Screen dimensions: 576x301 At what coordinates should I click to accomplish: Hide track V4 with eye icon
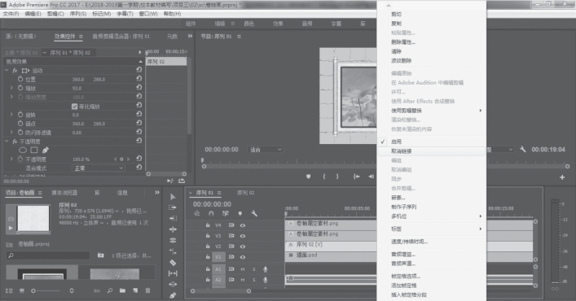click(243, 225)
